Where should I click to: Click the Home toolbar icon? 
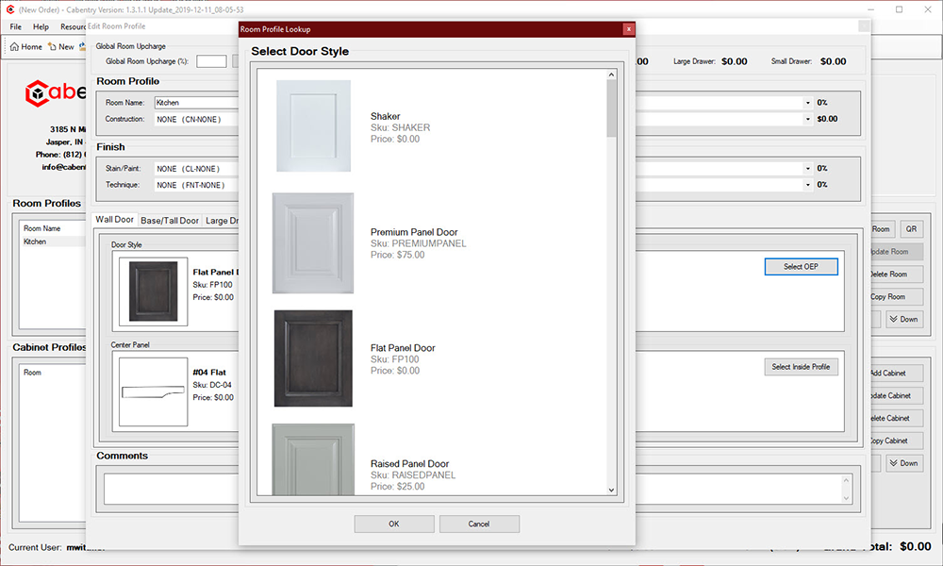[25, 47]
